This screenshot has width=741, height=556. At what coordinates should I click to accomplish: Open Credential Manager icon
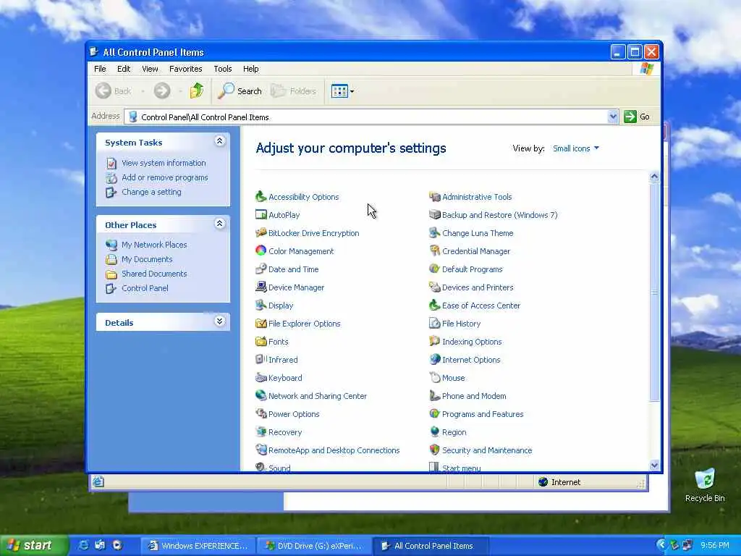point(434,250)
